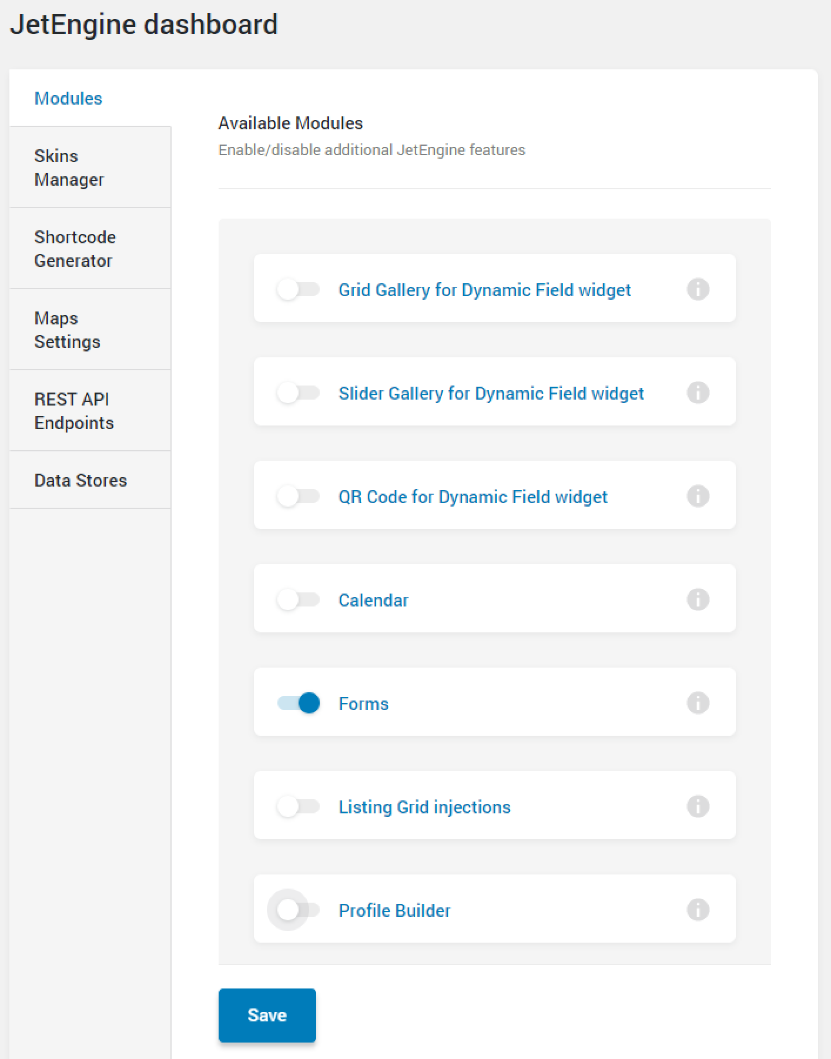
Task: Click info icon for Profile Builder
Action: 698,910
